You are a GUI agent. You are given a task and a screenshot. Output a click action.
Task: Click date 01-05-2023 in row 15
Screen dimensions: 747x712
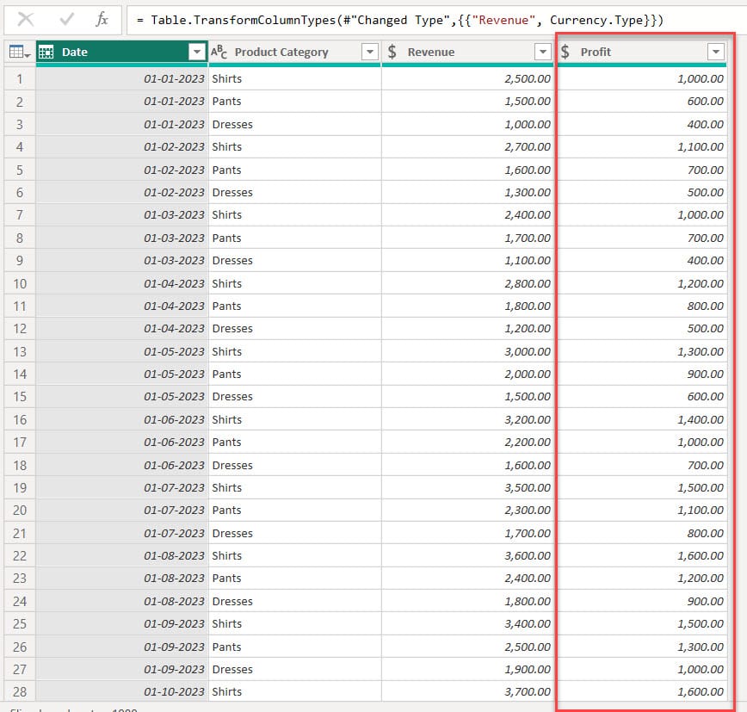[x=174, y=397]
